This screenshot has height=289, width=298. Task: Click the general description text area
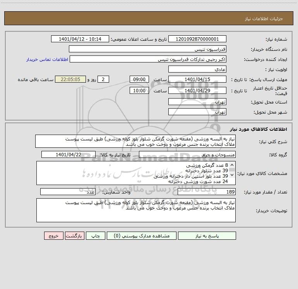pos(135,141)
